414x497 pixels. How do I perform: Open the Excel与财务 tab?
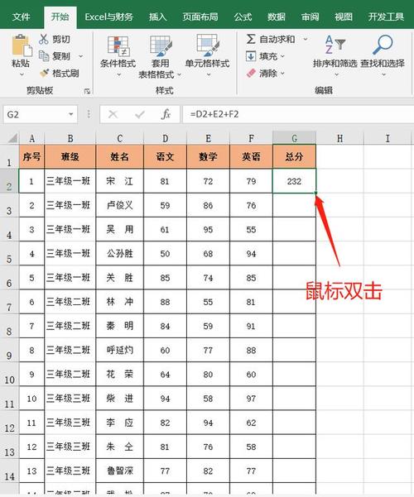click(109, 17)
